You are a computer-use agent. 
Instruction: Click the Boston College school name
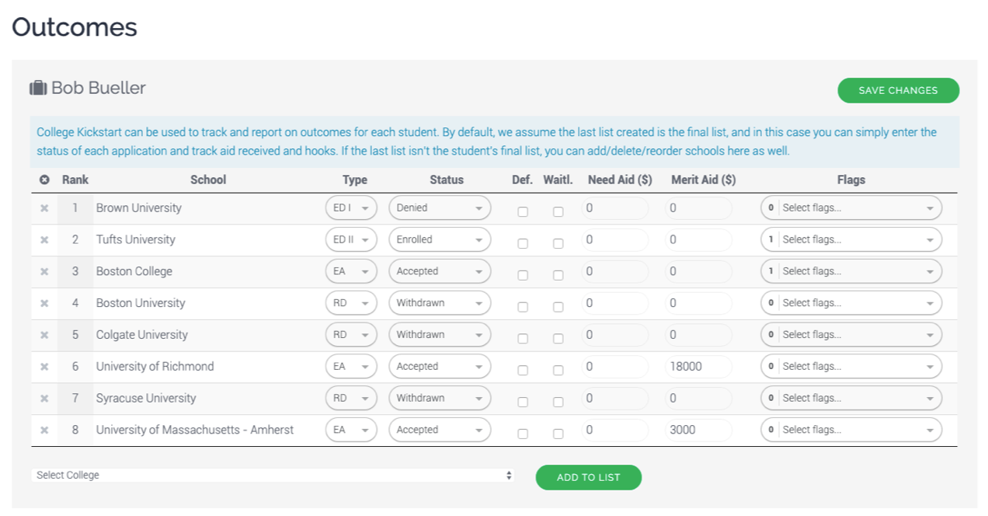pos(134,272)
